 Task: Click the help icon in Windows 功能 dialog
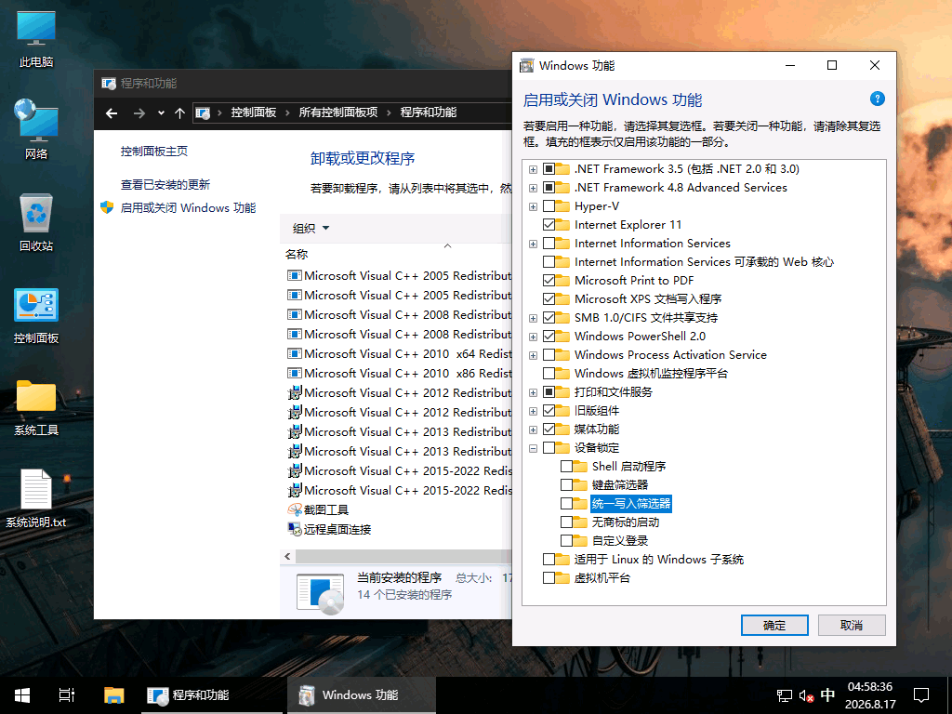(x=877, y=99)
